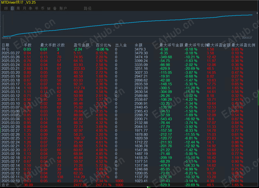Open the 周 weekly statistics tab
Screen dimensions: 259x188
coord(18,8)
